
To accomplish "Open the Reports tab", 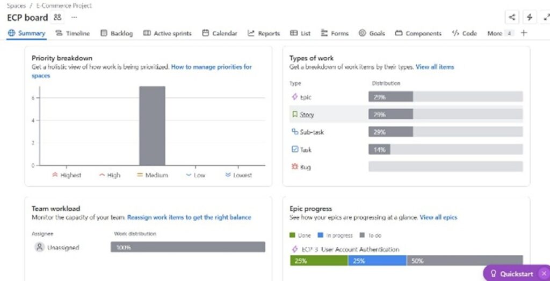I will (x=264, y=33).
